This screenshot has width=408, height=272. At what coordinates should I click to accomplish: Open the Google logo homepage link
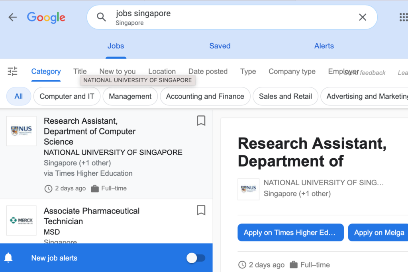point(46,17)
